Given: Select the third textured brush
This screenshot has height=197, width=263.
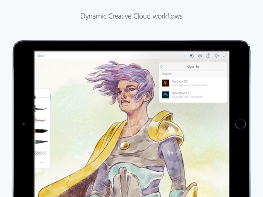Looking at the screenshot, I should pos(41,120).
